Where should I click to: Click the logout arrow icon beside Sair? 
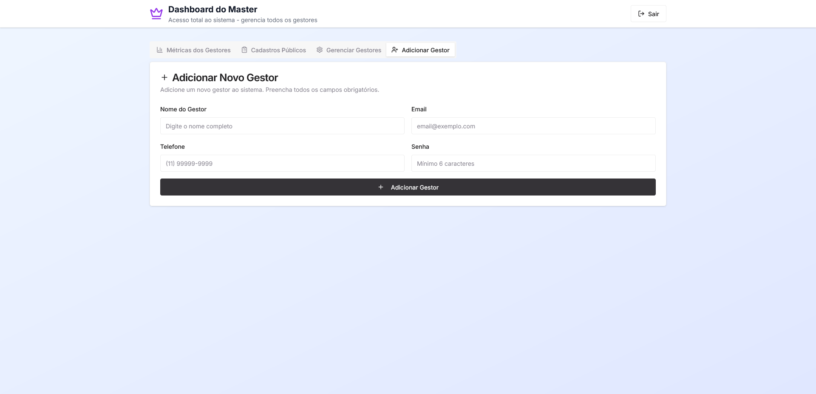click(x=641, y=14)
